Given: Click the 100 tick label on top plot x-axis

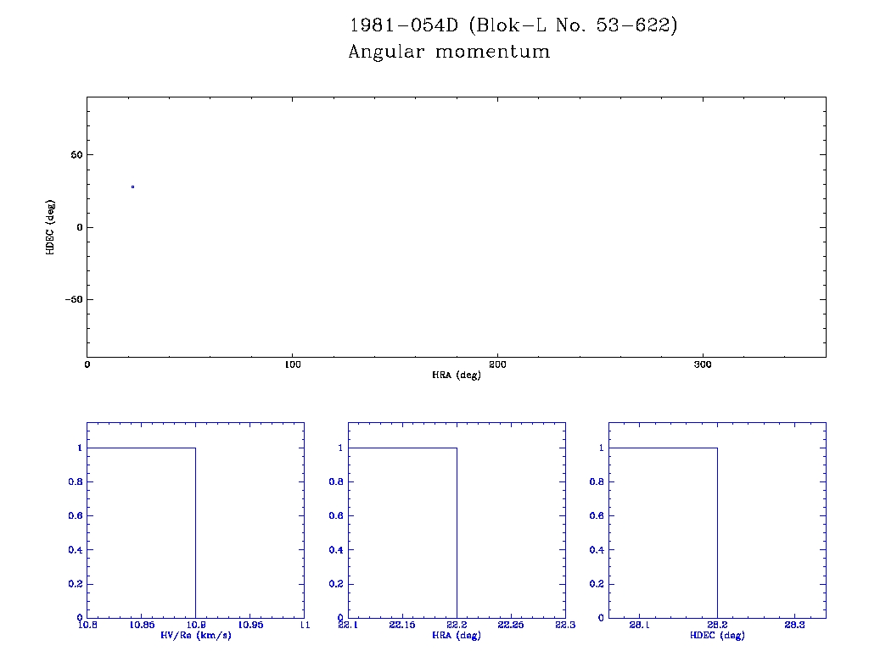Looking at the screenshot, I should click(292, 364).
